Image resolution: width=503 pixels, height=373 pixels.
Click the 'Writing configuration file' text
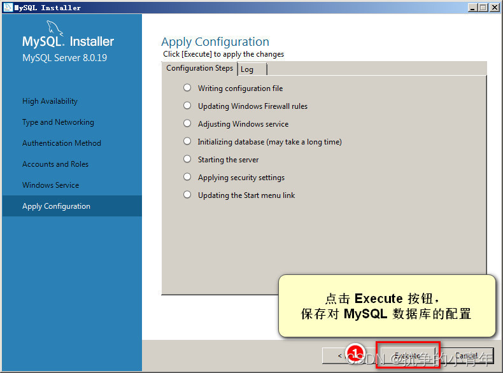click(240, 88)
